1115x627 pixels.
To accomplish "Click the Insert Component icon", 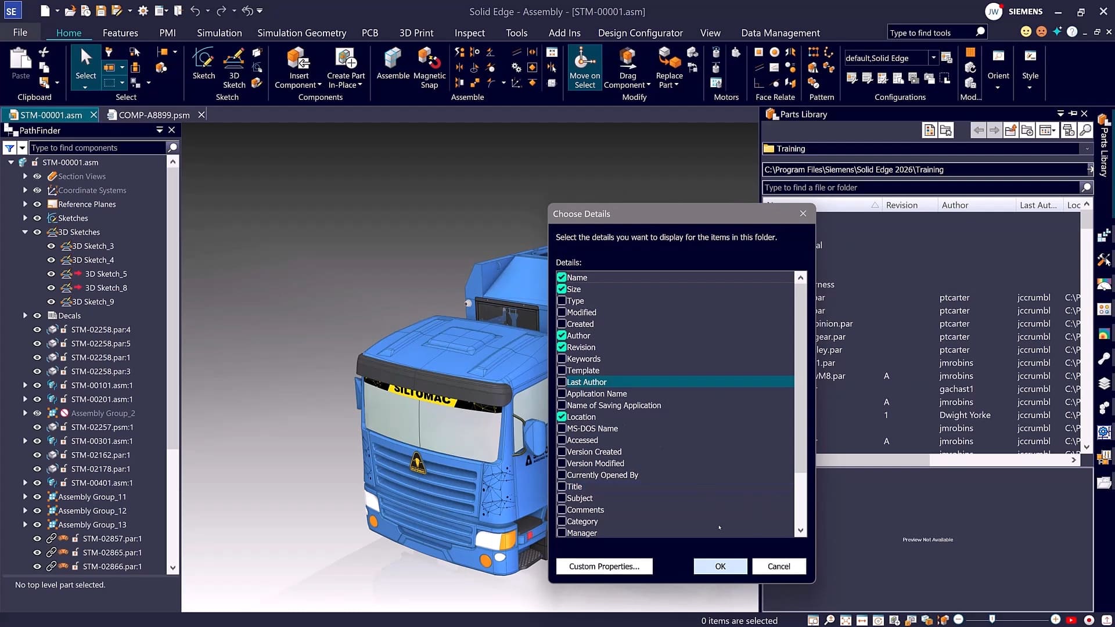I will click(298, 59).
